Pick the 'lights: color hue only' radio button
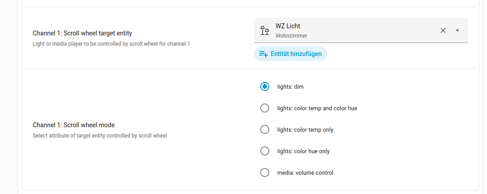Image resolution: width=487 pixels, height=194 pixels. click(x=265, y=151)
